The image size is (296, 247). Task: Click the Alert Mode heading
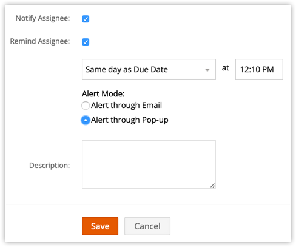(103, 94)
